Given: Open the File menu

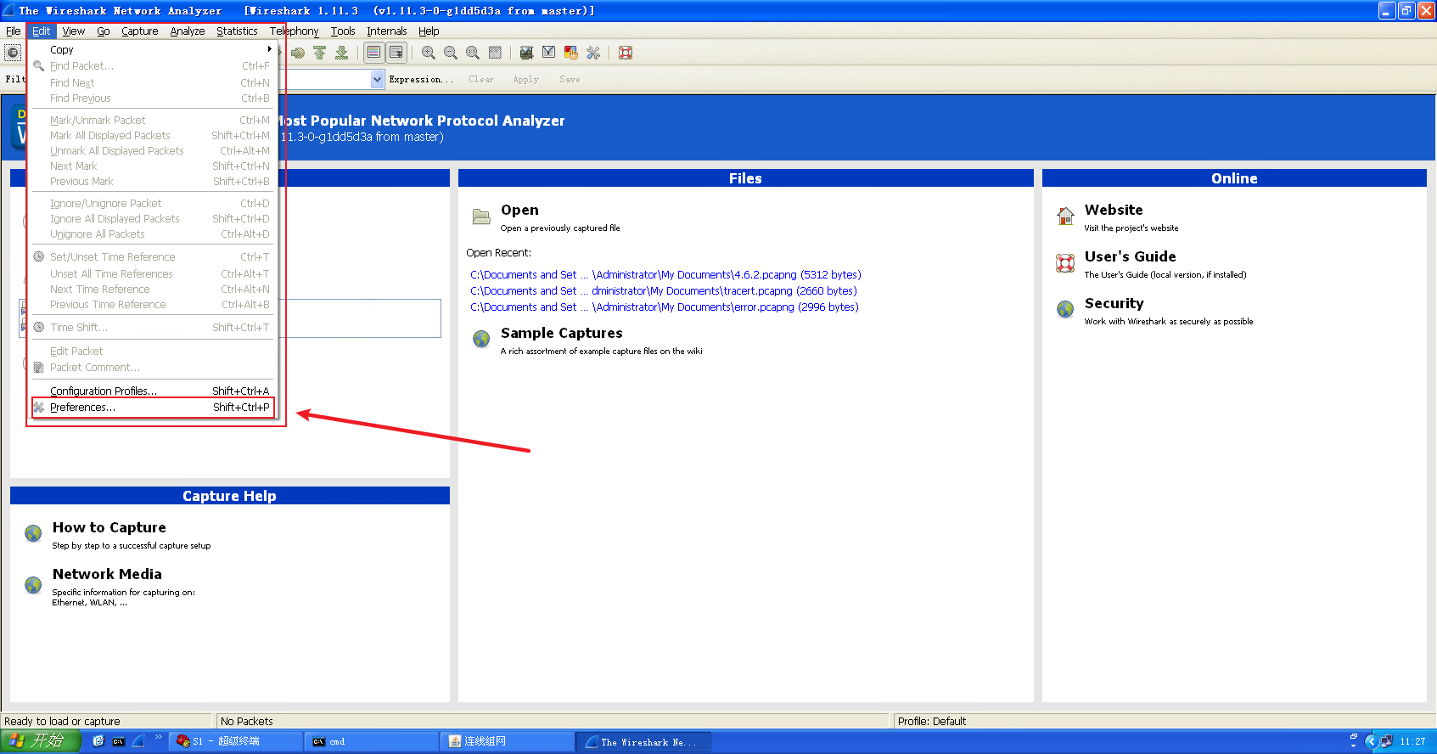Looking at the screenshot, I should click(14, 31).
